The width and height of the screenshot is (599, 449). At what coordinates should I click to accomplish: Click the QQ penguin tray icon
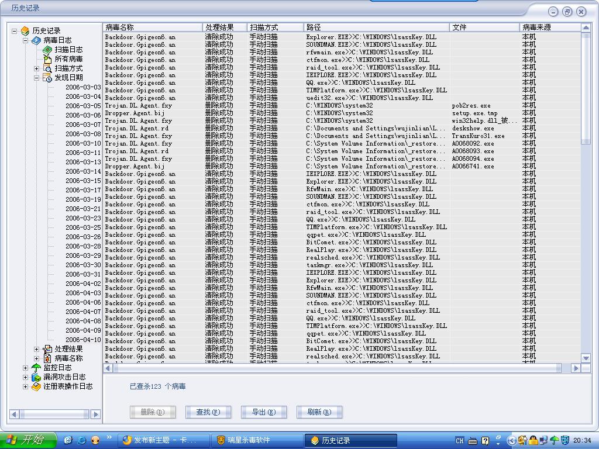point(533,440)
